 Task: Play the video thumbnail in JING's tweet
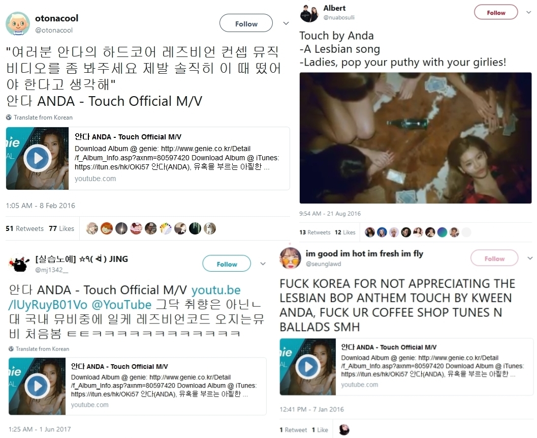[x=37, y=386]
